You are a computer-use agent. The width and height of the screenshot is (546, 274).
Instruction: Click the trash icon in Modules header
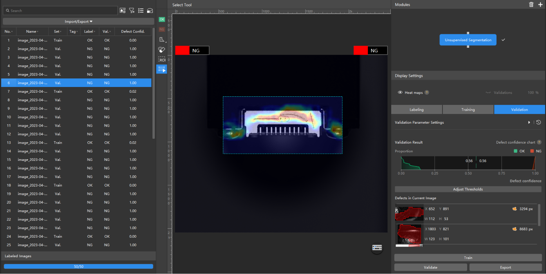tap(531, 4)
